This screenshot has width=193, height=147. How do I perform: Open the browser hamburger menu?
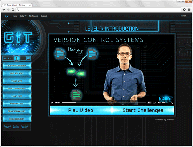(x=189, y=9)
